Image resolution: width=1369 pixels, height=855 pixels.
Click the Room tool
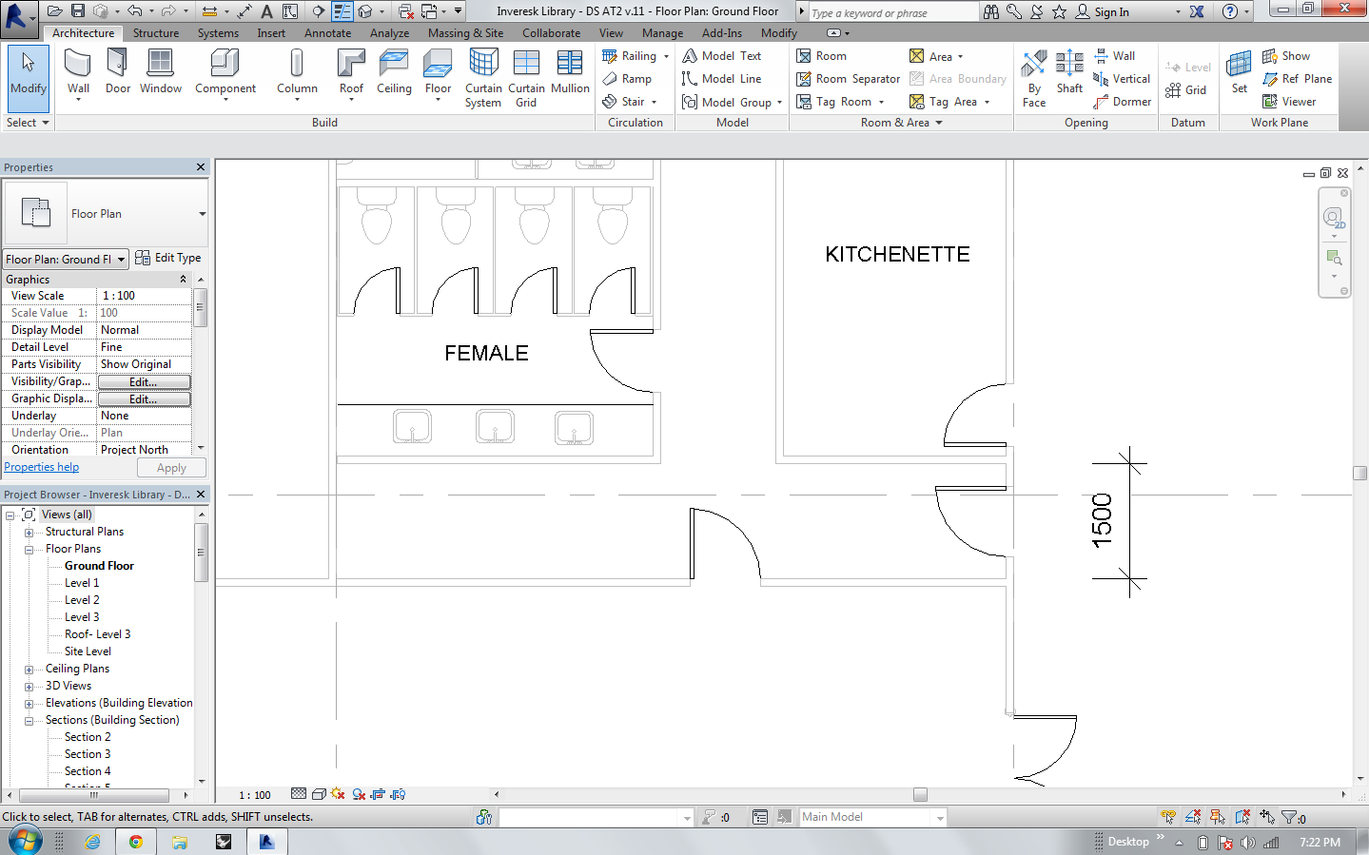pos(821,56)
